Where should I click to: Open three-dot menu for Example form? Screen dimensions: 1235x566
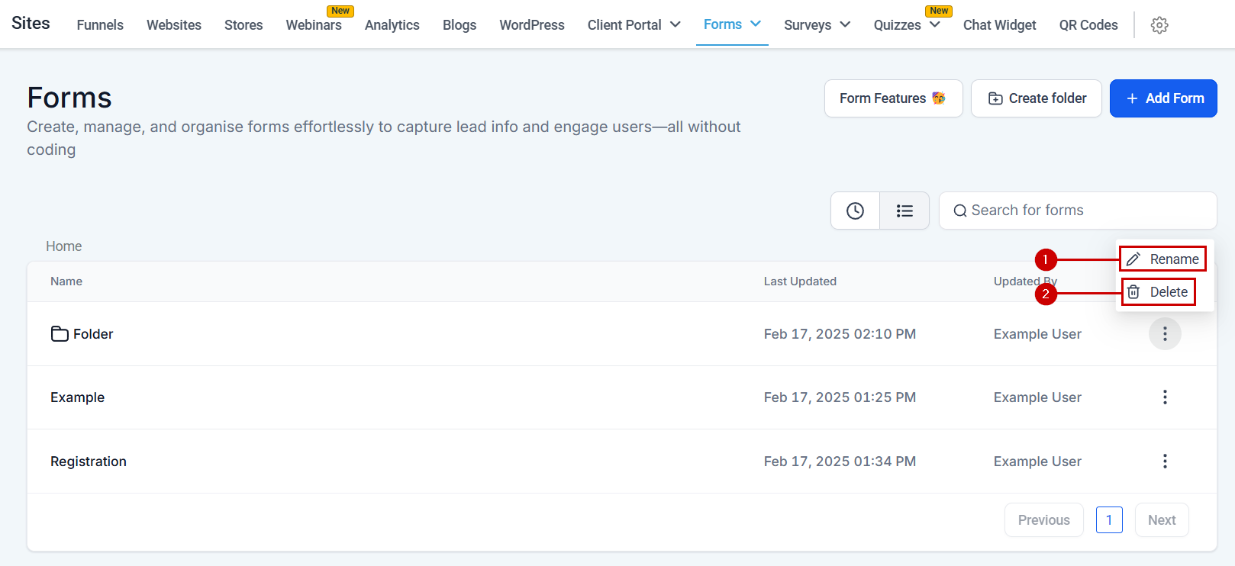(x=1164, y=397)
